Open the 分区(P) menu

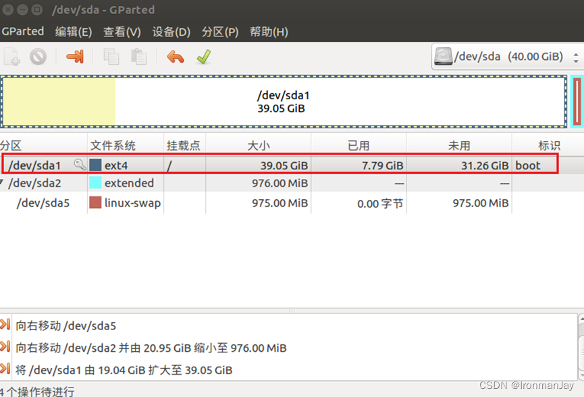point(219,32)
